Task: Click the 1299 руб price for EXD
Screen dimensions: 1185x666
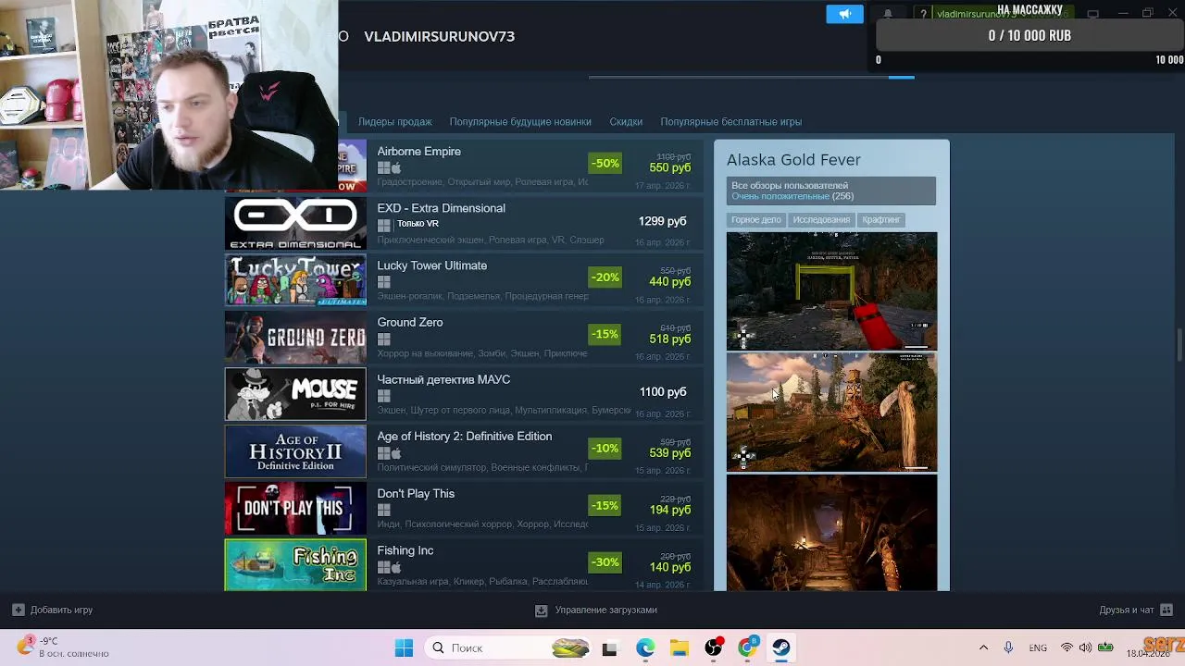Action: (662, 221)
